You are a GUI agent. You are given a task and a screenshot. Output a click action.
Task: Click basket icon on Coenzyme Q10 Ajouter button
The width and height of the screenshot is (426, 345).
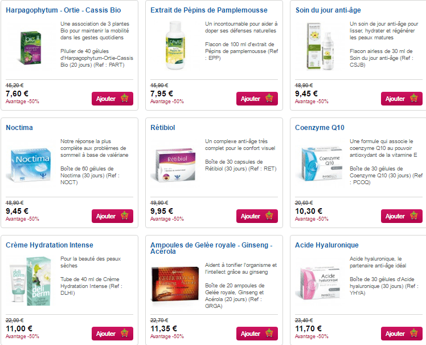pyautogui.click(x=414, y=216)
